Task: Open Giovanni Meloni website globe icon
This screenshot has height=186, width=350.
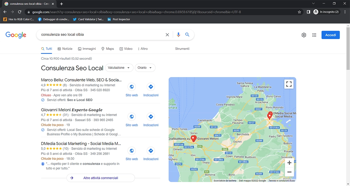Action: [132, 117]
